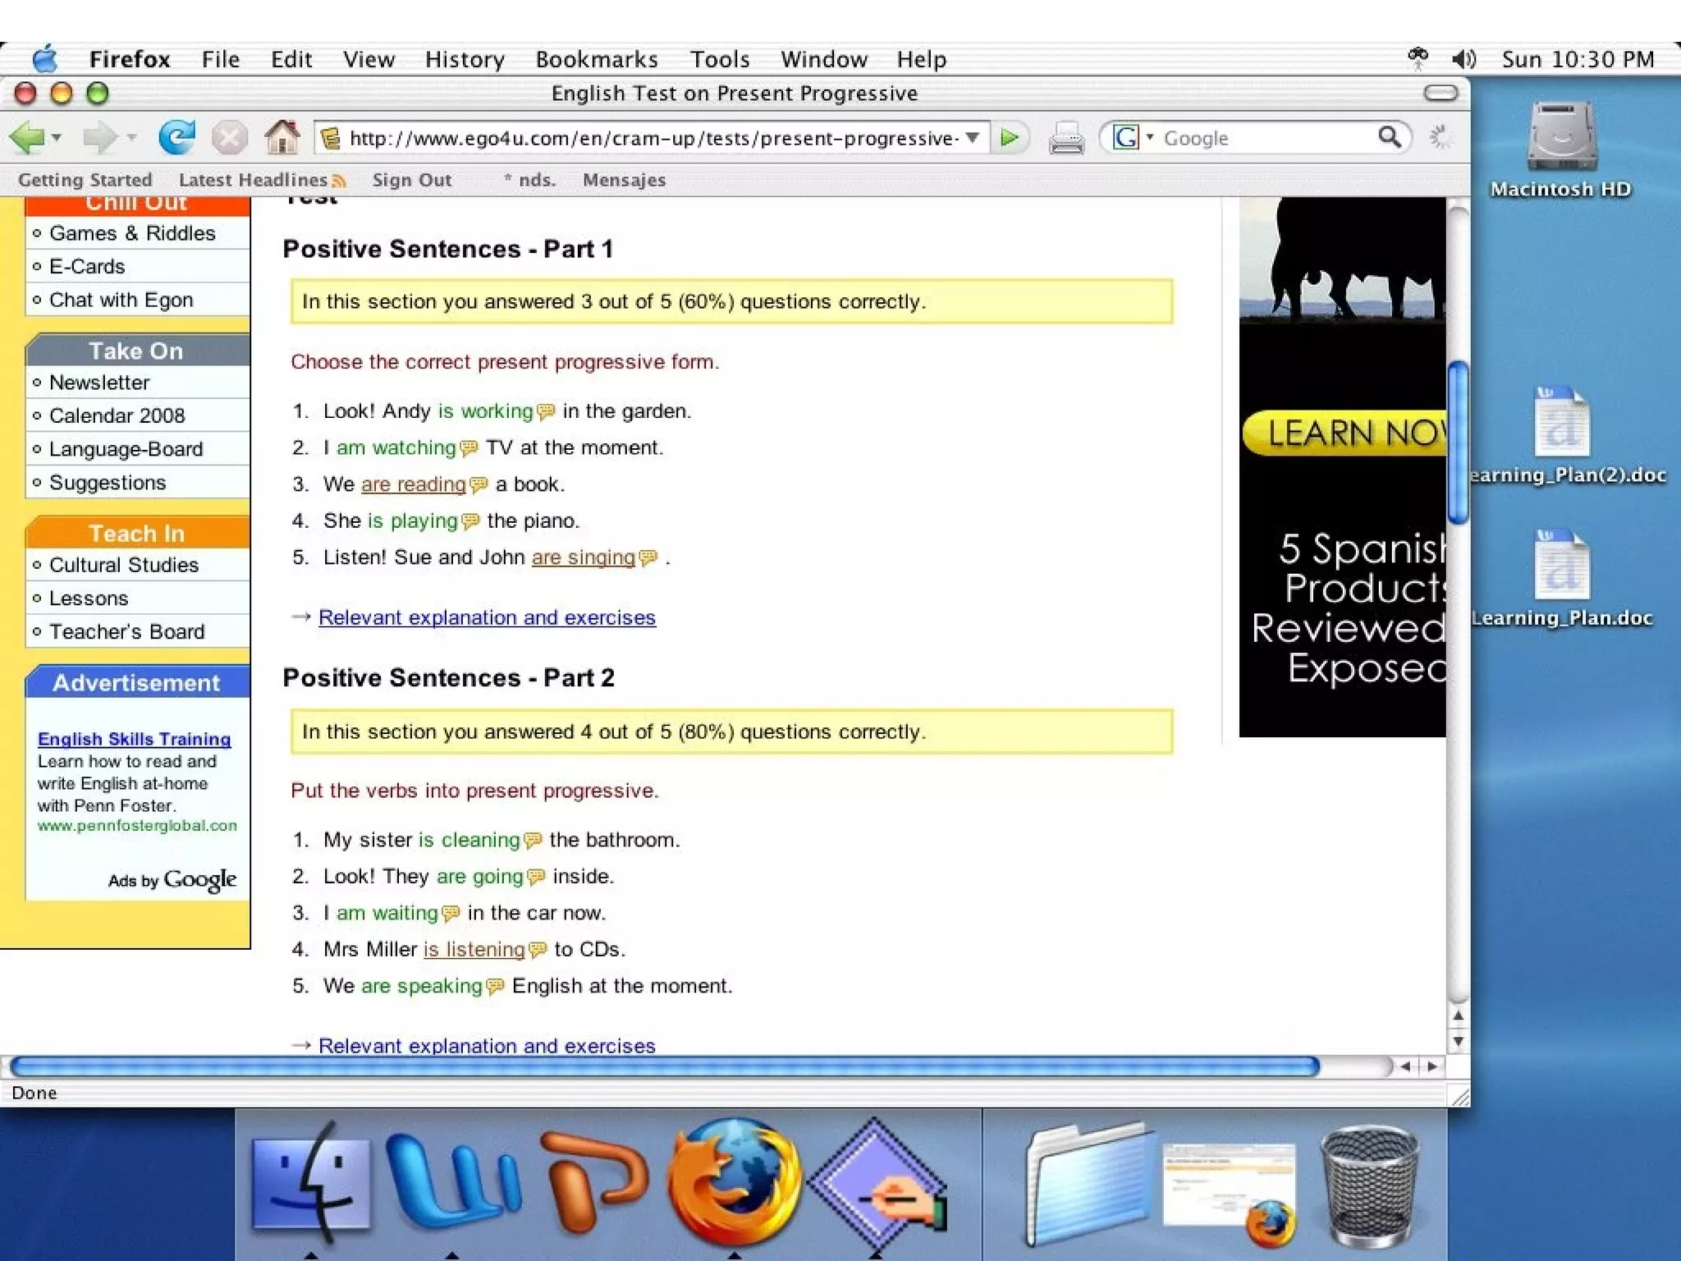Click the Print icon in toolbar
The width and height of the screenshot is (1681, 1261).
[x=1065, y=138]
